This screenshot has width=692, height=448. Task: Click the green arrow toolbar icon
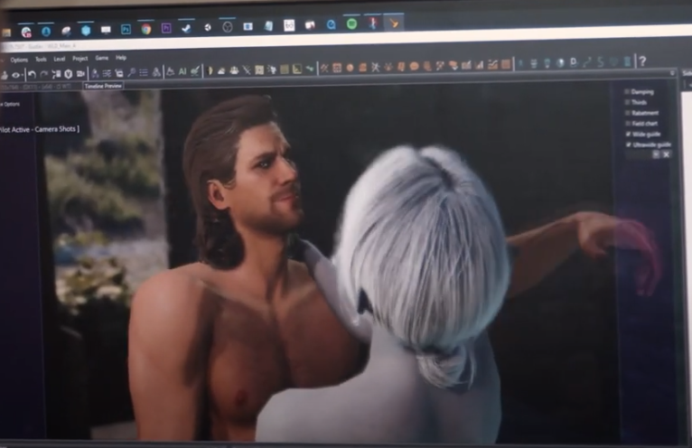tap(310, 69)
